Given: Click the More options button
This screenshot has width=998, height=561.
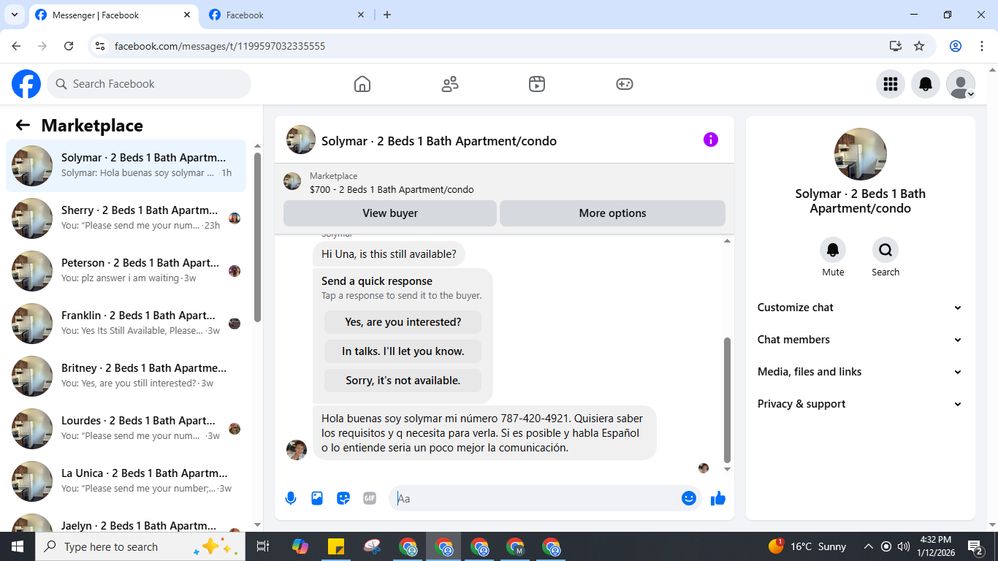Looking at the screenshot, I should tap(612, 213).
